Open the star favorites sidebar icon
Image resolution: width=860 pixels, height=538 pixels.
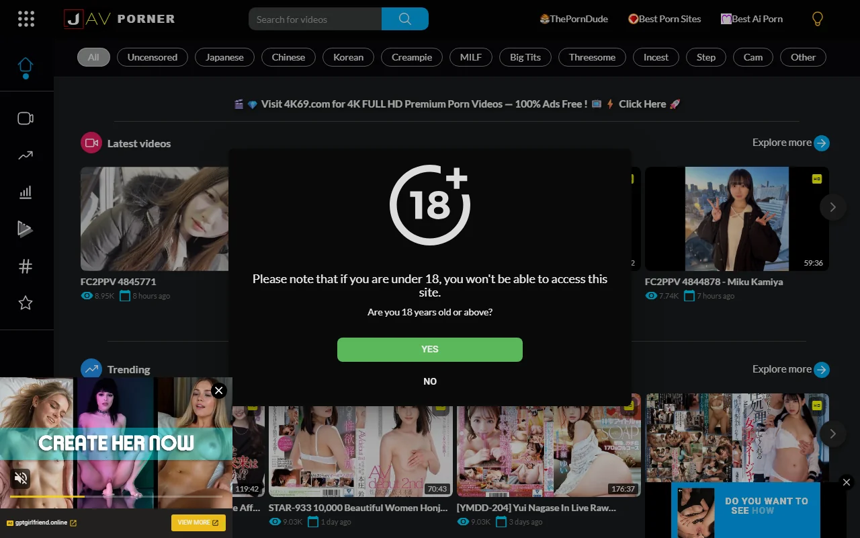[26, 303]
